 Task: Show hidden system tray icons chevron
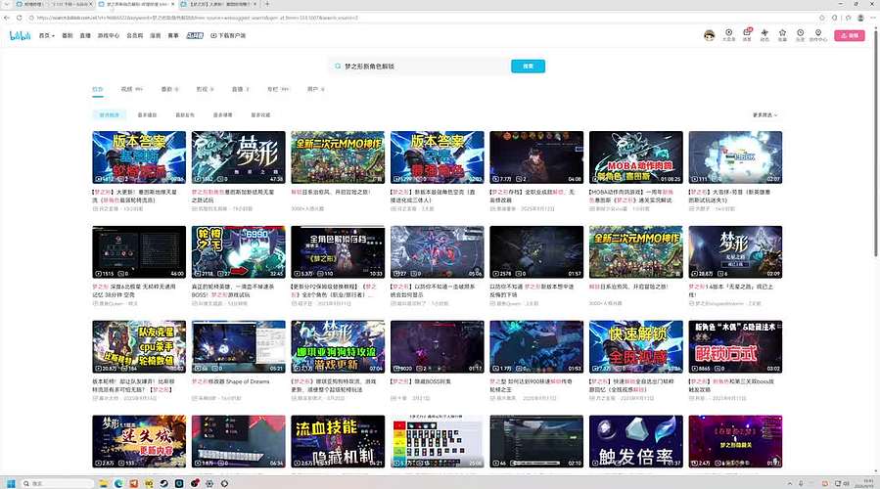click(790, 483)
